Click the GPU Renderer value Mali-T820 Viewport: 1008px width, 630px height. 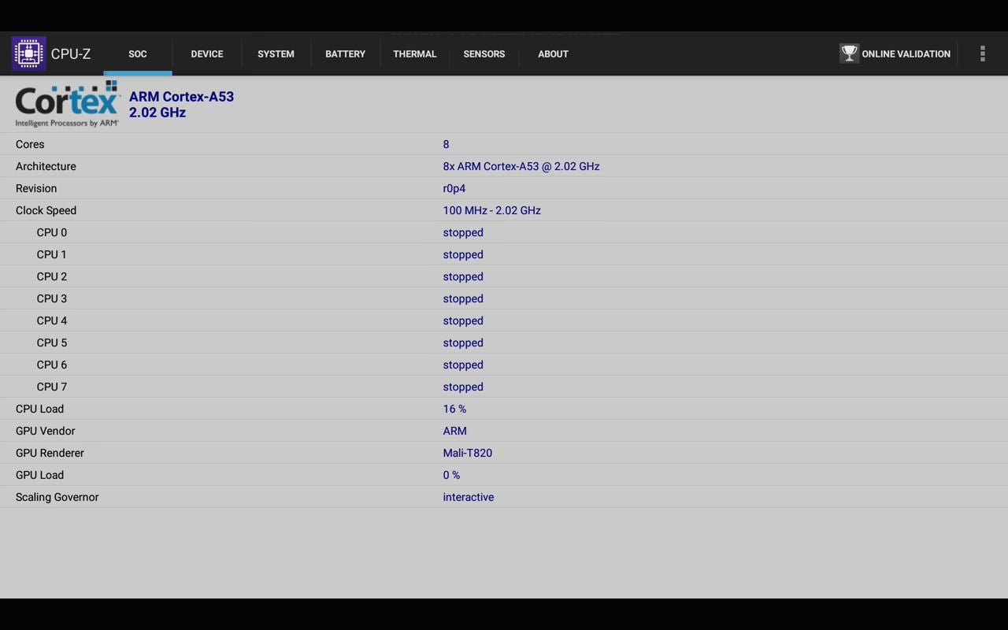tap(468, 453)
